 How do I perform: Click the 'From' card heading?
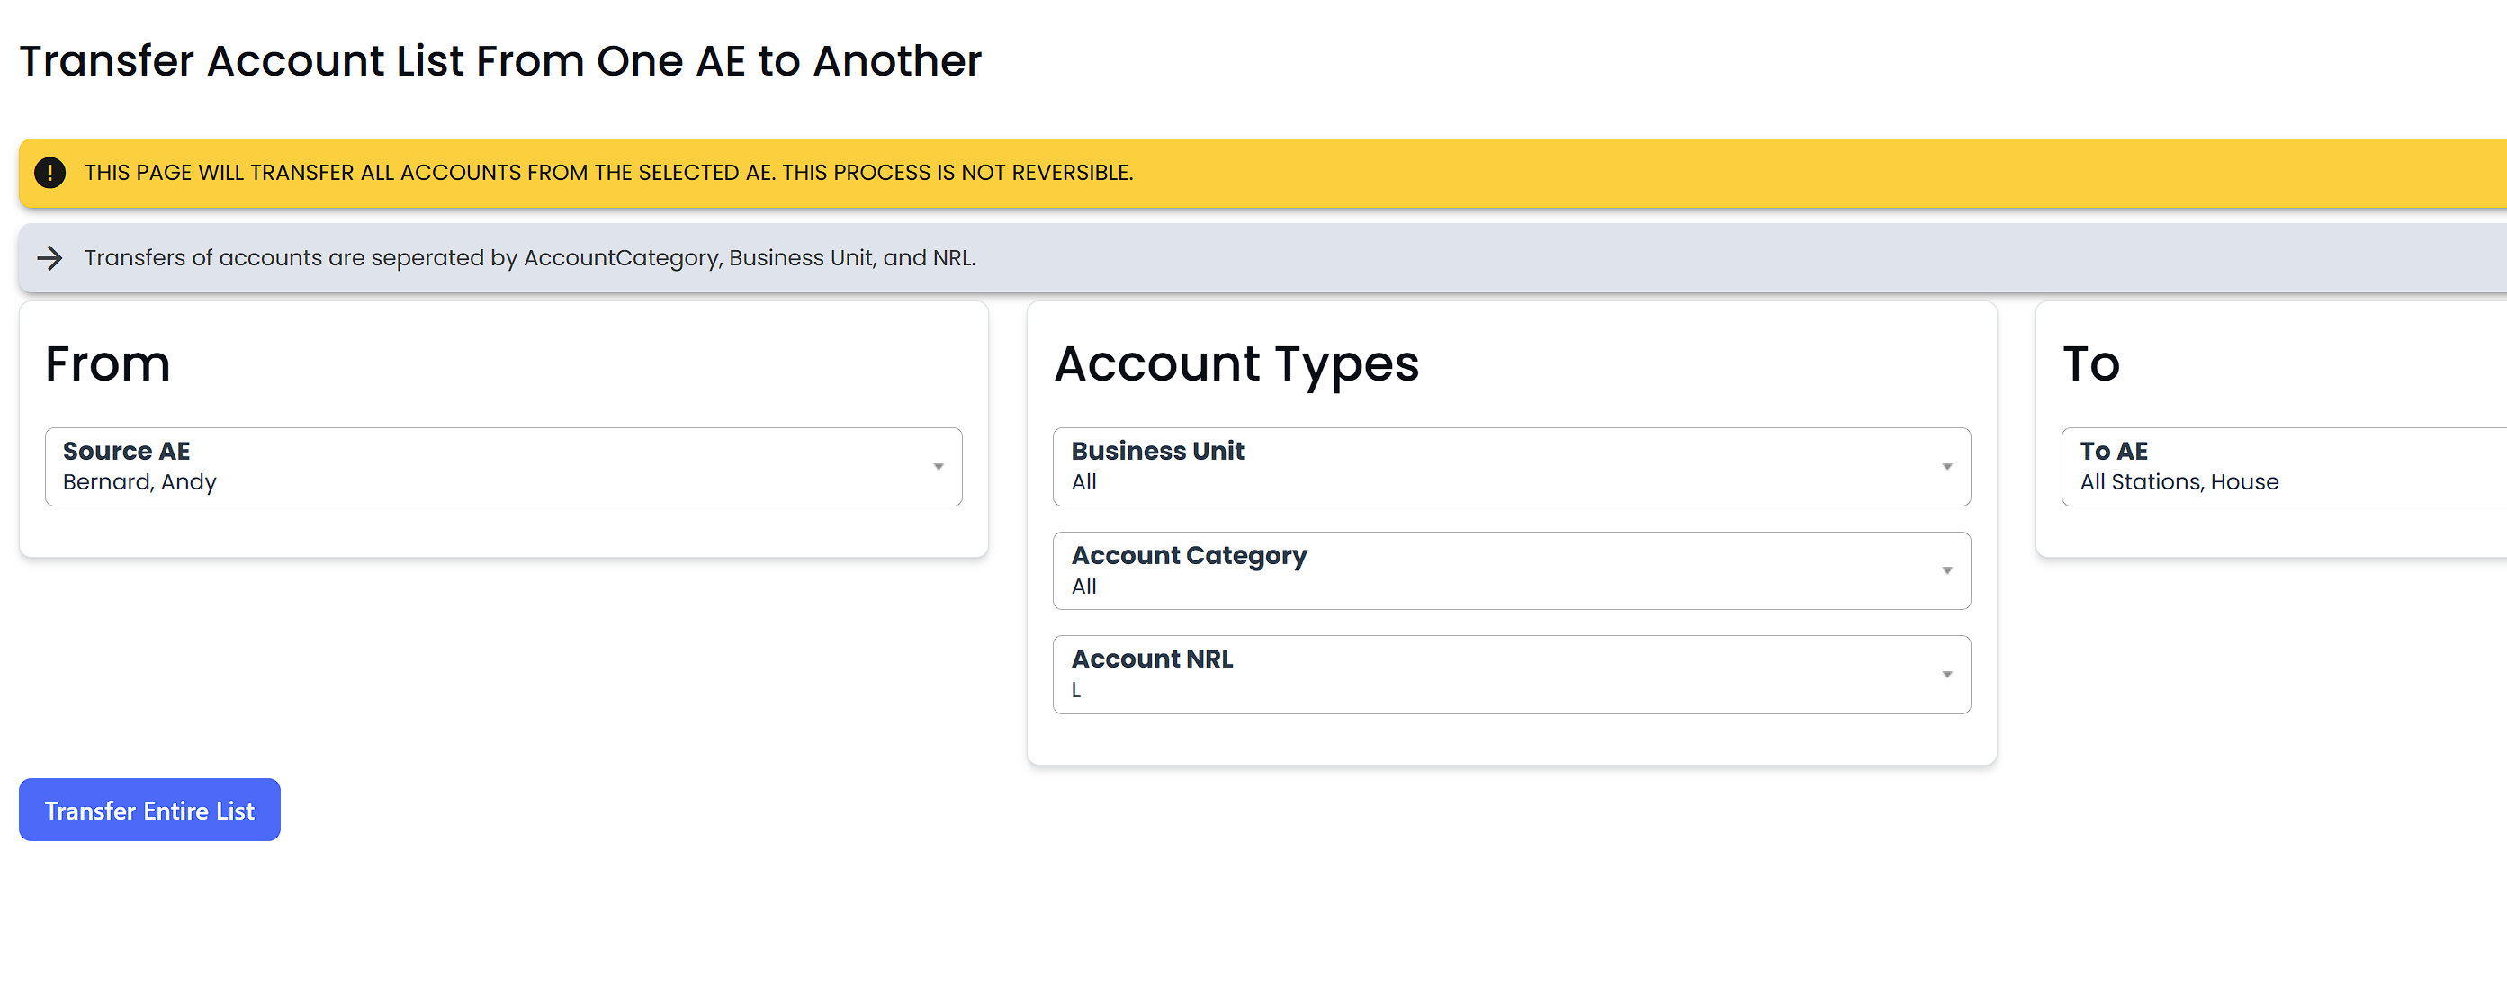[108, 363]
